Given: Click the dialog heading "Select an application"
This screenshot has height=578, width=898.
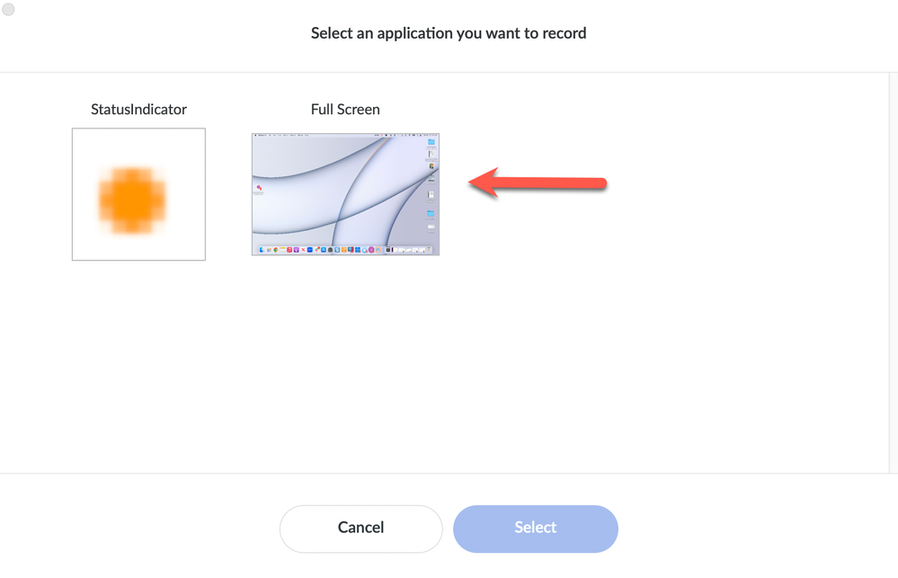Looking at the screenshot, I should [x=449, y=33].
